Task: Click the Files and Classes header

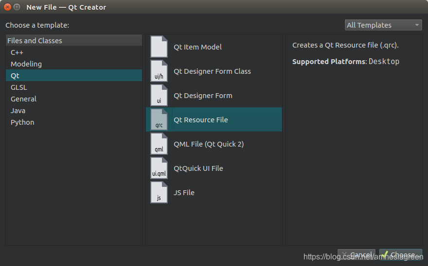Action: tap(74, 40)
